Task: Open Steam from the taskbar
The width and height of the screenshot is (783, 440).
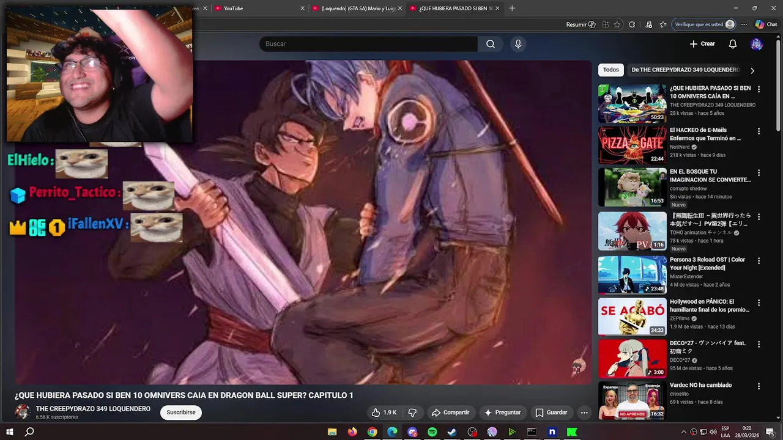Action: click(x=452, y=432)
